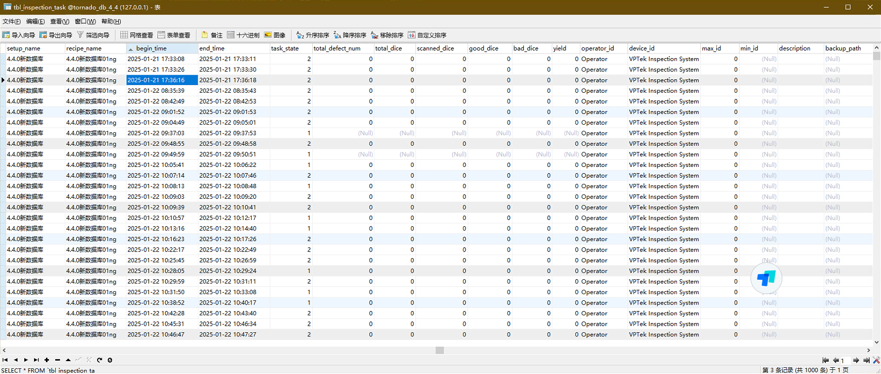
Task: Open the page limit settings tool icon
Action: 876,361
